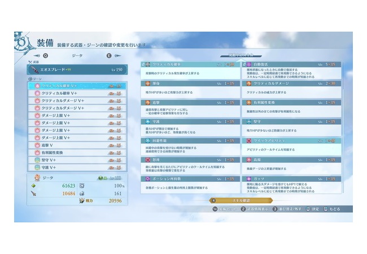The image size is (367, 254).
Task: Select the 有利属性変換 sigil row
Action: pyautogui.click(x=77, y=153)
